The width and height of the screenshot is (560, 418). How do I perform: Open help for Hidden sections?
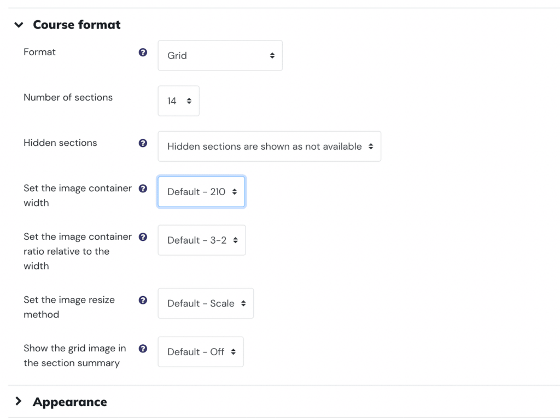pos(143,143)
